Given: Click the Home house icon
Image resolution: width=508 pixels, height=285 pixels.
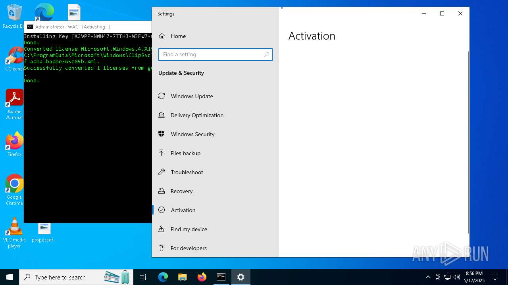Looking at the screenshot, I should pyautogui.click(x=162, y=36).
